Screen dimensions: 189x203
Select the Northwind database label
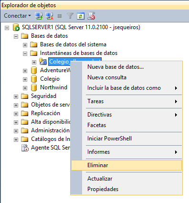53,87
